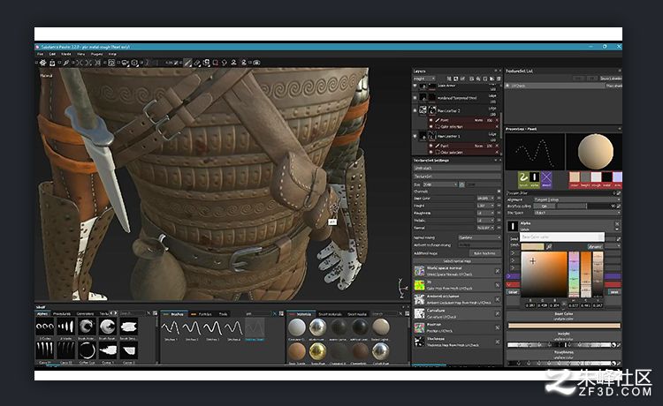Image resolution: width=663 pixels, height=406 pixels.
Task: Open the Base Color format dropdown
Action: click(x=486, y=199)
